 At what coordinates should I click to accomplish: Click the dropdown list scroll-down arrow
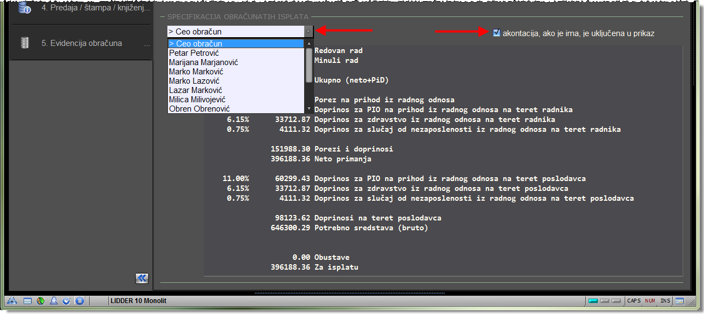(309, 109)
